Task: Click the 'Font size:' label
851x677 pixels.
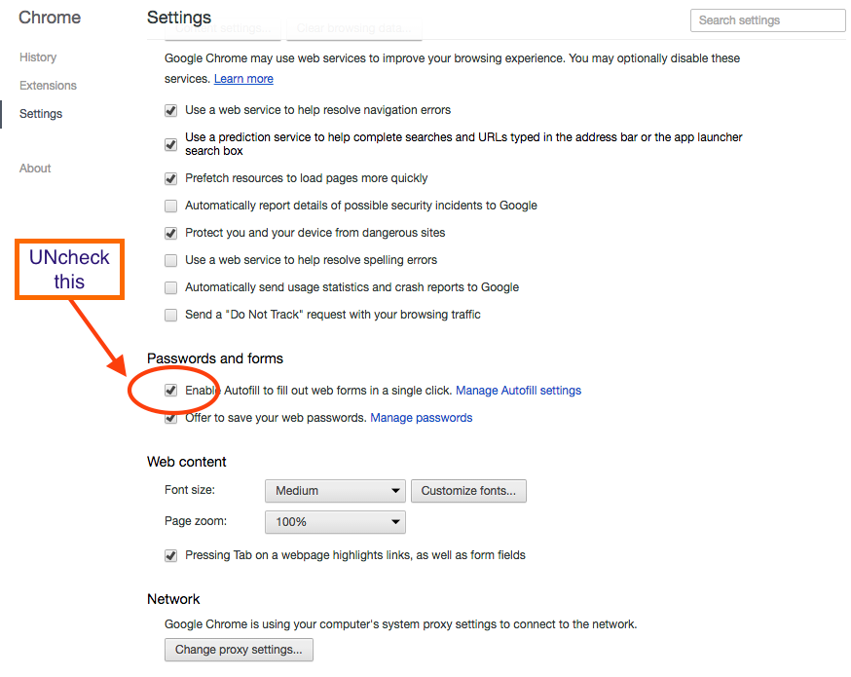Action: [x=190, y=490]
